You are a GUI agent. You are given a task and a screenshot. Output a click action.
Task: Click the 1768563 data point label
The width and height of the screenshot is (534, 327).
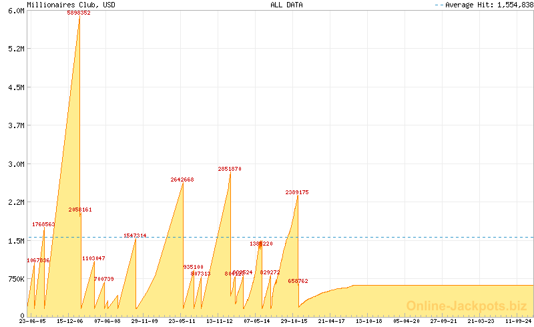point(43,224)
